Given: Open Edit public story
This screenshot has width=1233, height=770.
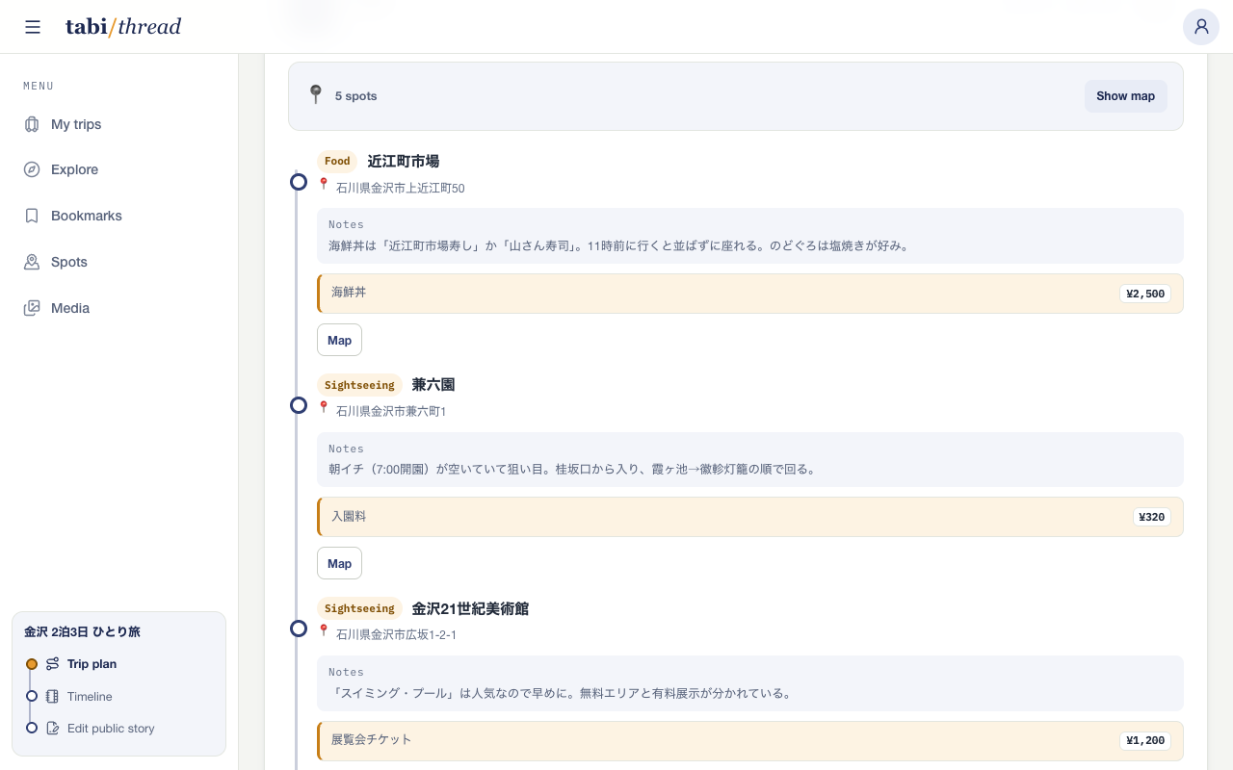Looking at the screenshot, I should pos(111,729).
